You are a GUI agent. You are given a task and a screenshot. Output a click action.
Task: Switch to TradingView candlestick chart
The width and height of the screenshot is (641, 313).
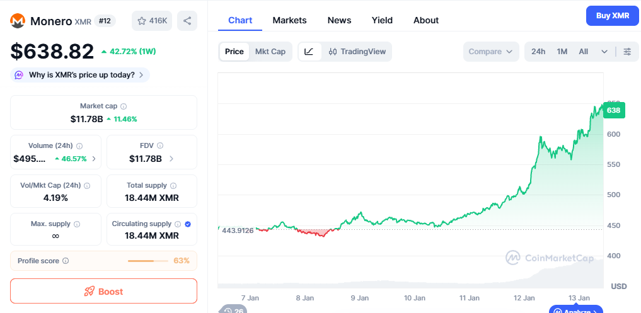[357, 52]
